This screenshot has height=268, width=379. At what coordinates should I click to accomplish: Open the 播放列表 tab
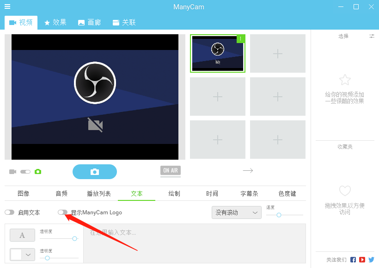[99, 193]
